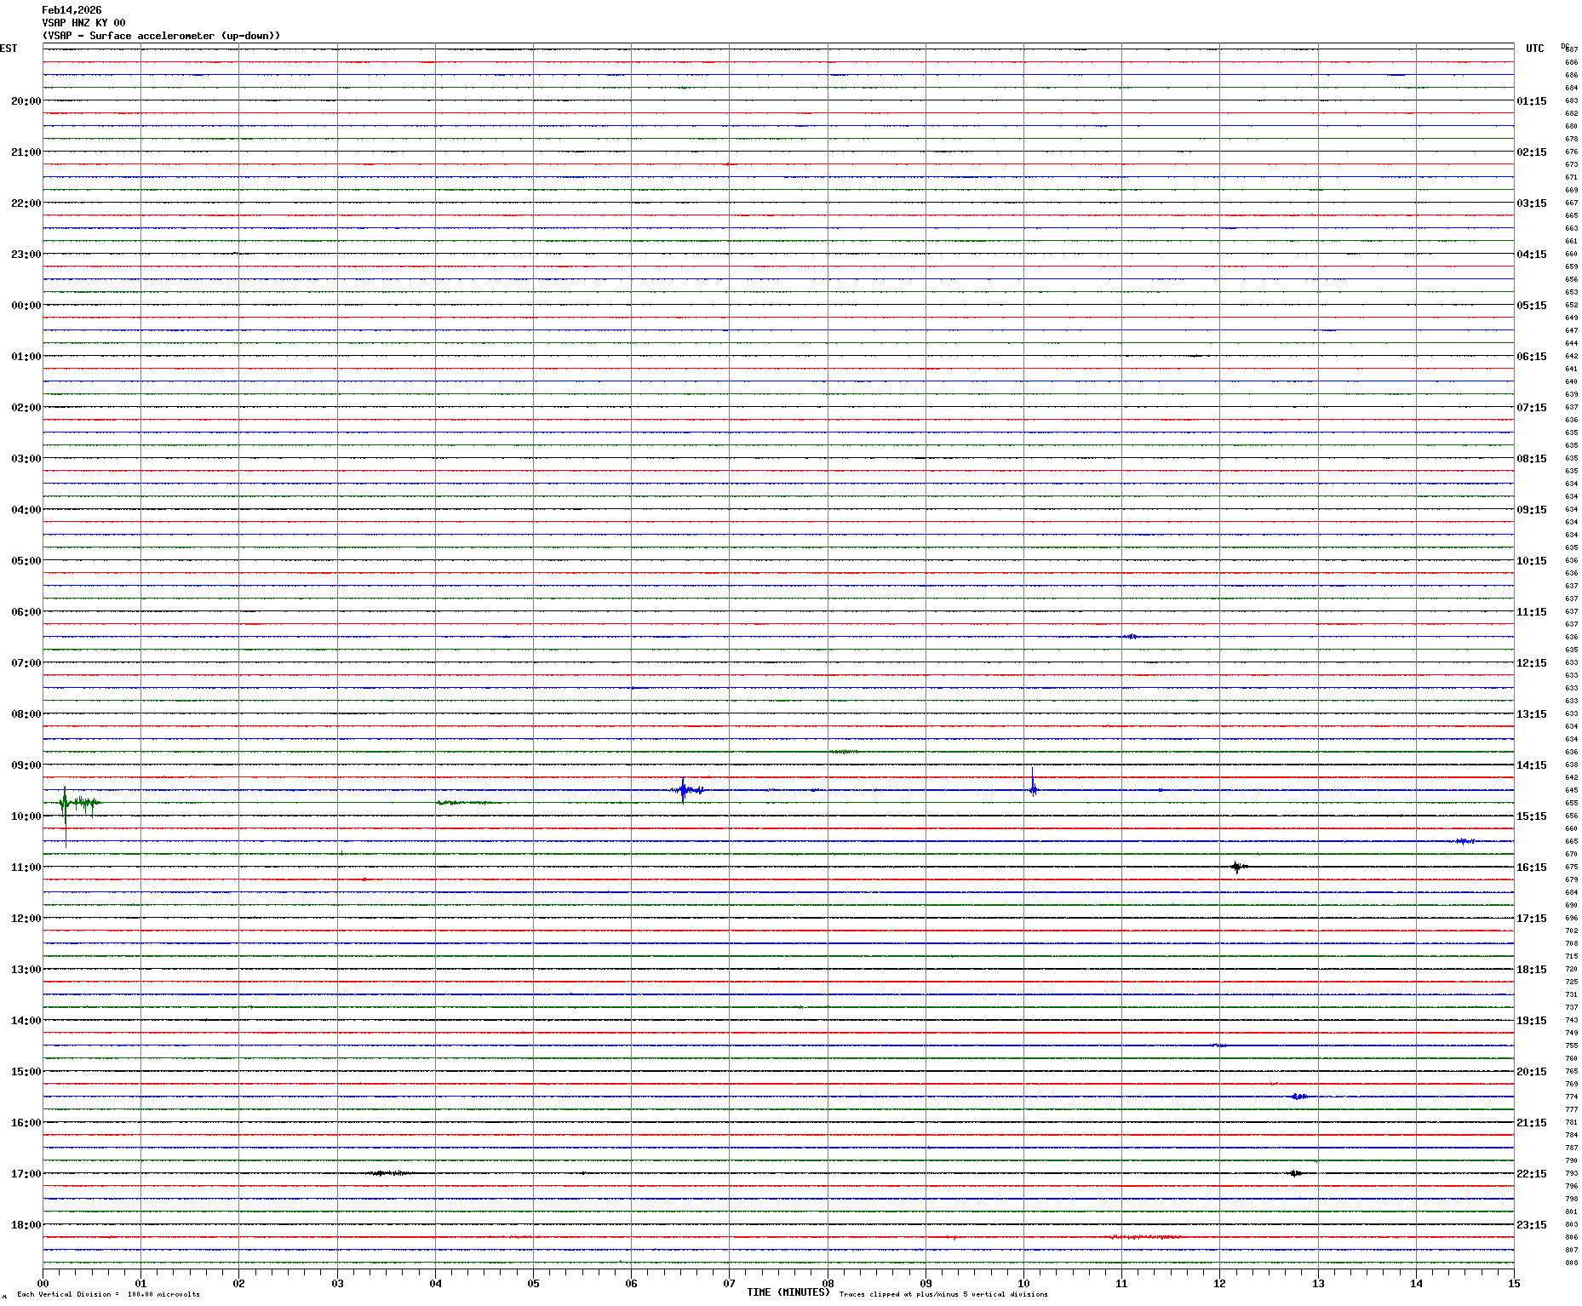
Task: Click the VSAP HNZ KY 00 station label
Action: (83, 23)
